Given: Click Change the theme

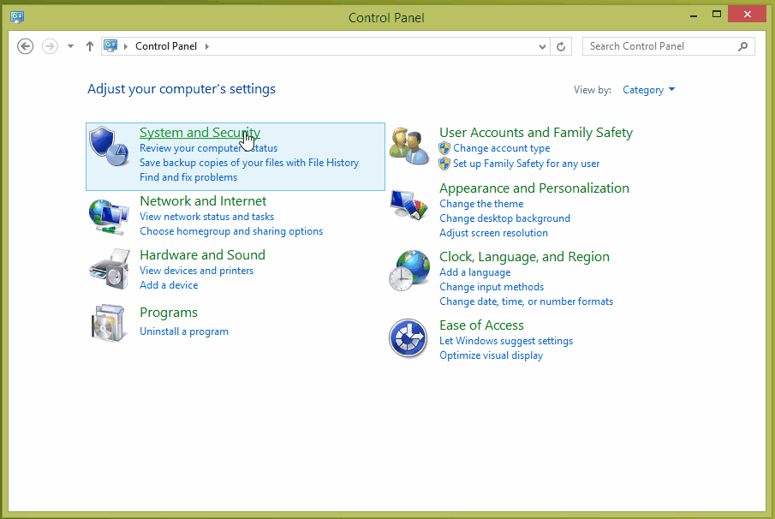Looking at the screenshot, I should click(481, 204).
